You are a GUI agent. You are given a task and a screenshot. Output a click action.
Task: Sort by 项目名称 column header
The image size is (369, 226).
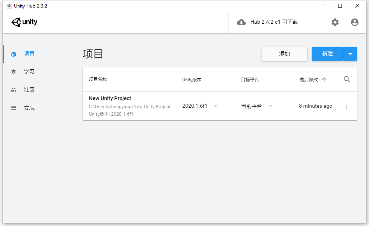tap(98, 79)
